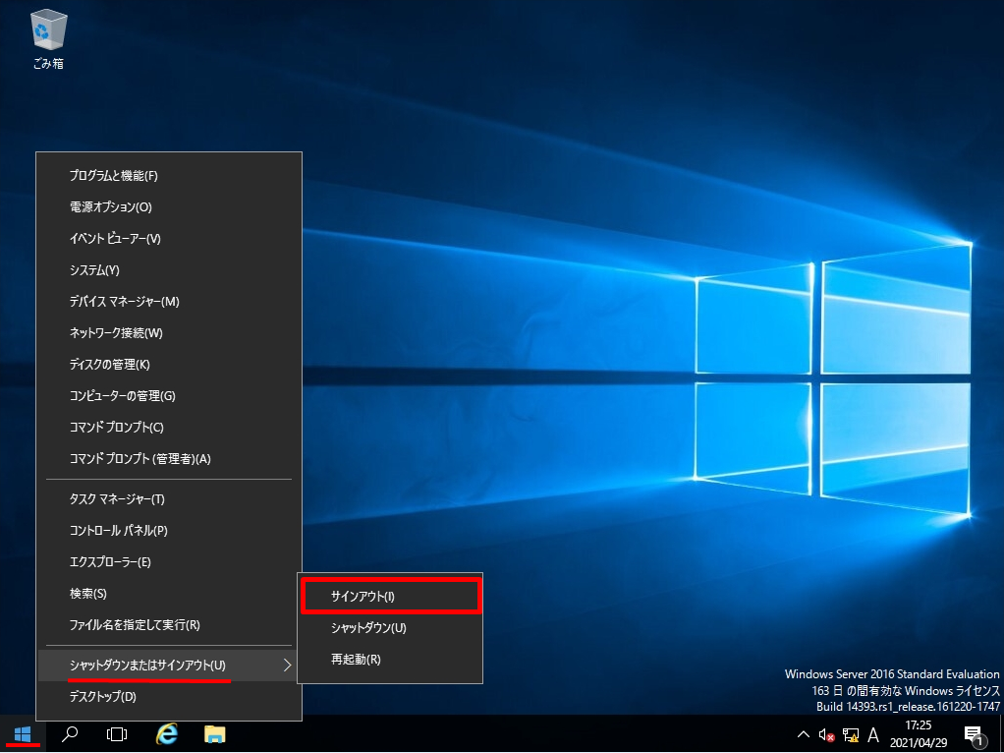Open コンピューターの管理(G)
1004x753 pixels.
[169, 395]
